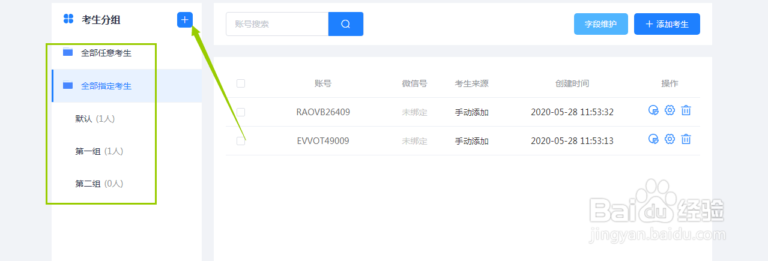
Task: Click 手动添加 in the RAOVB26409 row
Action: click(x=472, y=112)
